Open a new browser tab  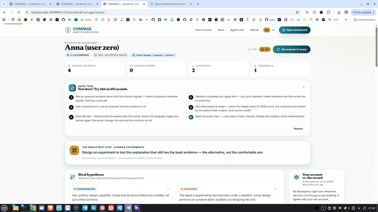click(198, 4)
